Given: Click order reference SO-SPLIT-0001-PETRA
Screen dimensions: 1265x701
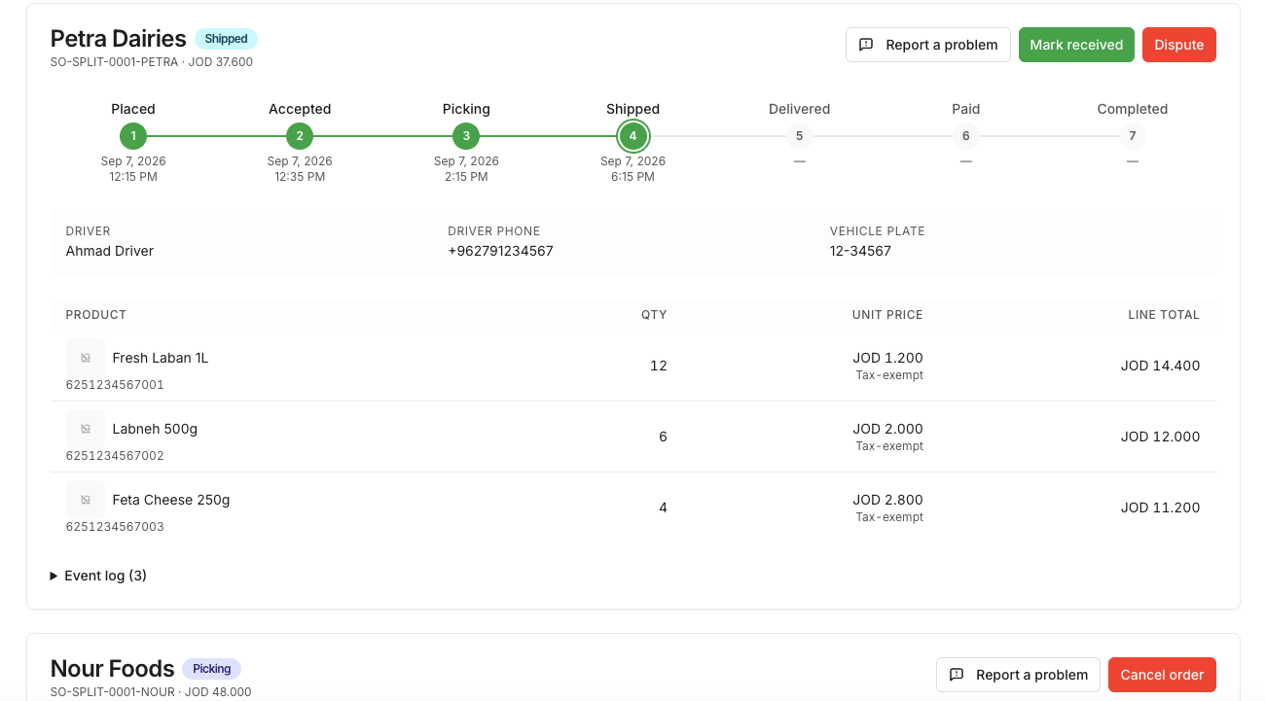Looking at the screenshot, I should tap(115, 62).
